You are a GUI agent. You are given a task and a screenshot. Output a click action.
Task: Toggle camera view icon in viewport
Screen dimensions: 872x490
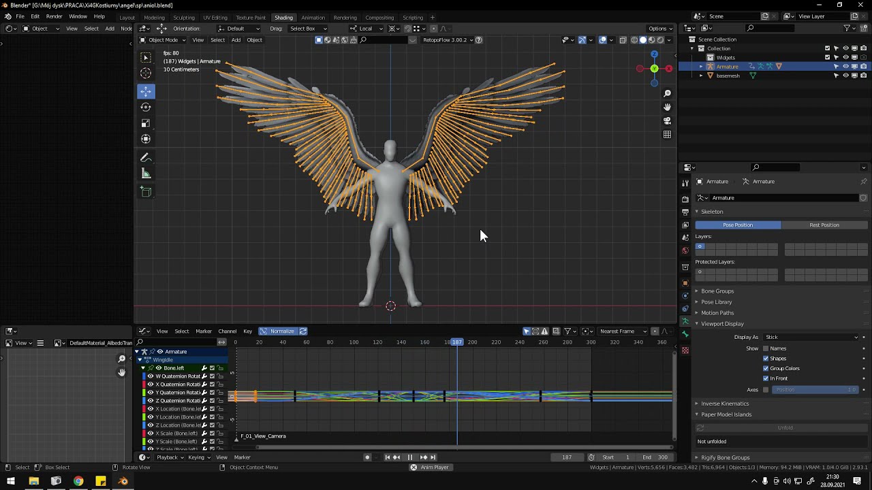coord(667,120)
